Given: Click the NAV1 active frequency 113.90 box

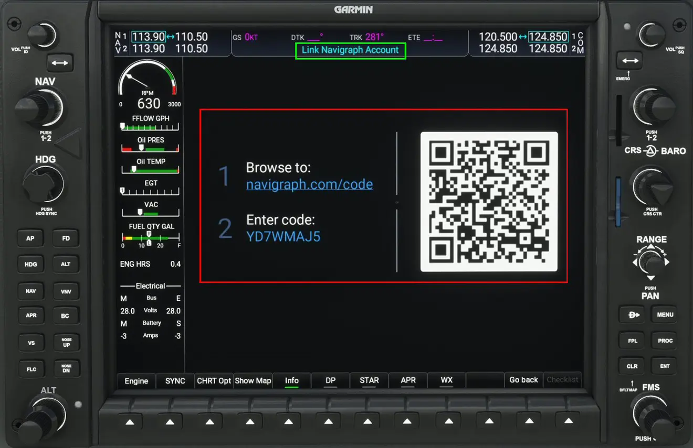Looking at the screenshot, I should tap(148, 37).
